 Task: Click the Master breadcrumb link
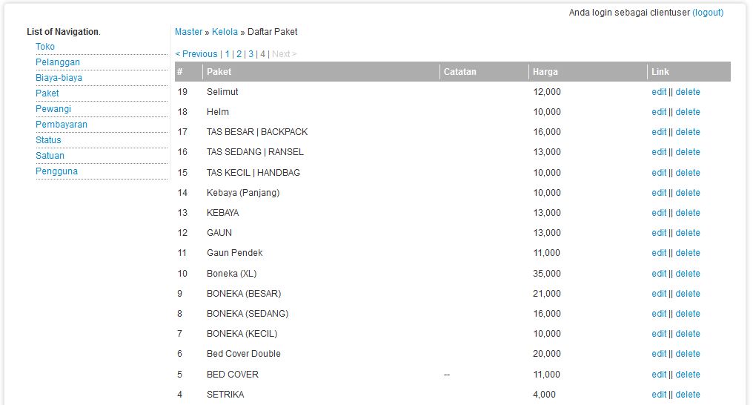coord(188,32)
